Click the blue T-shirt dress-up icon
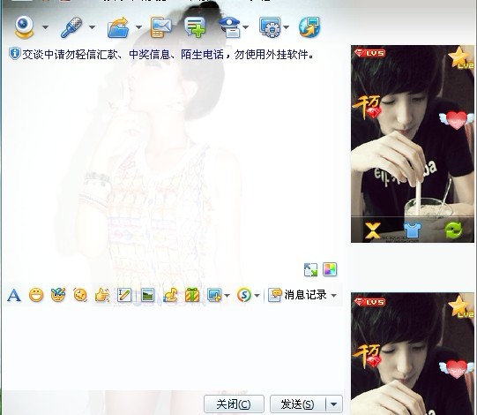The image size is (477, 415). coord(413,230)
